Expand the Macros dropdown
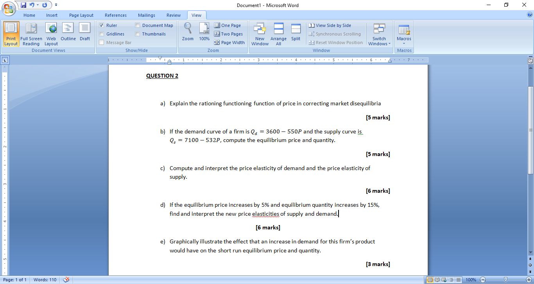The image size is (534, 284). [404, 34]
